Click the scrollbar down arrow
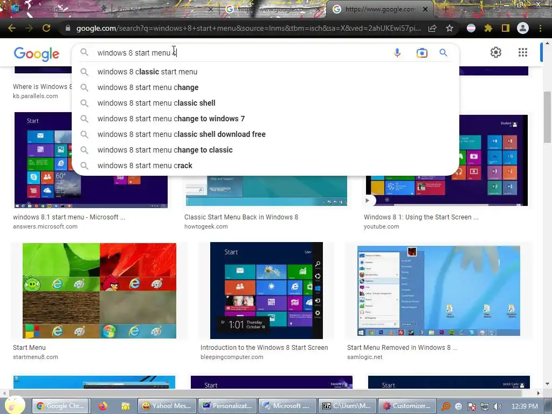This screenshot has width=552, height=414. (547, 384)
